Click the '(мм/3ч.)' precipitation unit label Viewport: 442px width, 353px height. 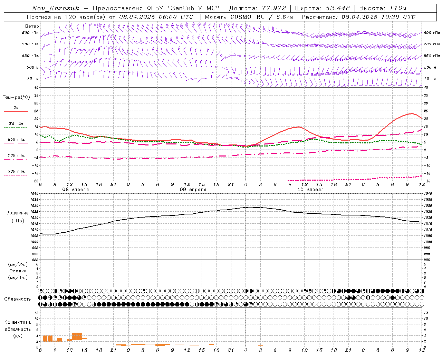coord(18,264)
